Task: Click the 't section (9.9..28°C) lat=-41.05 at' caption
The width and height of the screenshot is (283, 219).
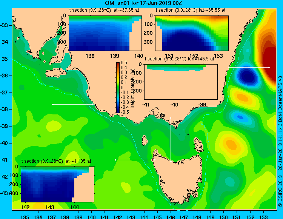Action: coord(56,161)
